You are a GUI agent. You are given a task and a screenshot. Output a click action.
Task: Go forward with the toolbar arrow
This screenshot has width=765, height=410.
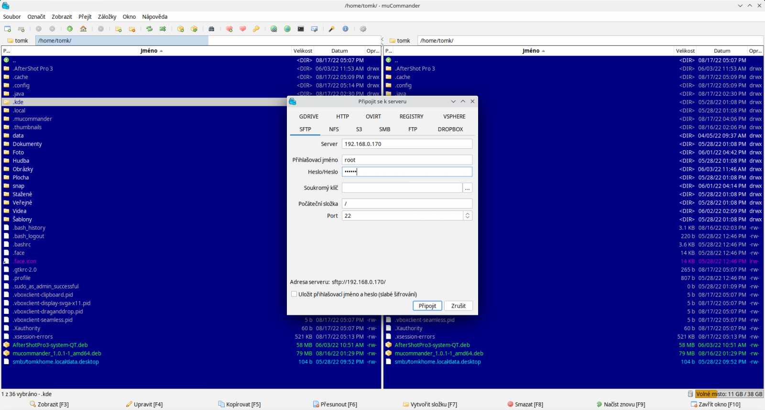point(52,29)
